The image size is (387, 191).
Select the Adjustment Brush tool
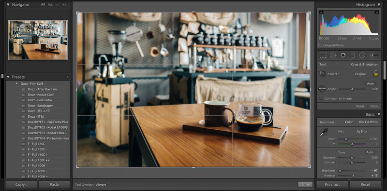click(x=373, y=55)
